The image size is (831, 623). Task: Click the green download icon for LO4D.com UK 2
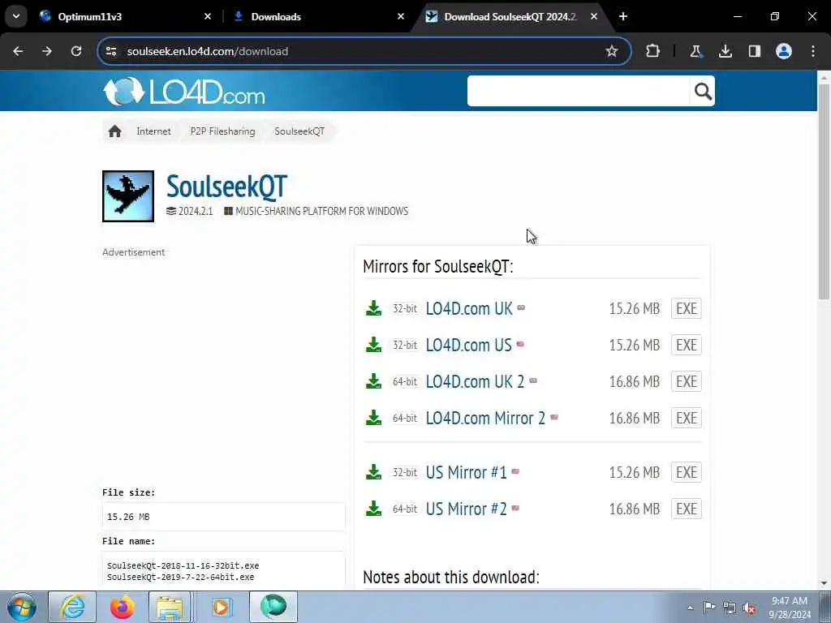(x=373, y=381)
